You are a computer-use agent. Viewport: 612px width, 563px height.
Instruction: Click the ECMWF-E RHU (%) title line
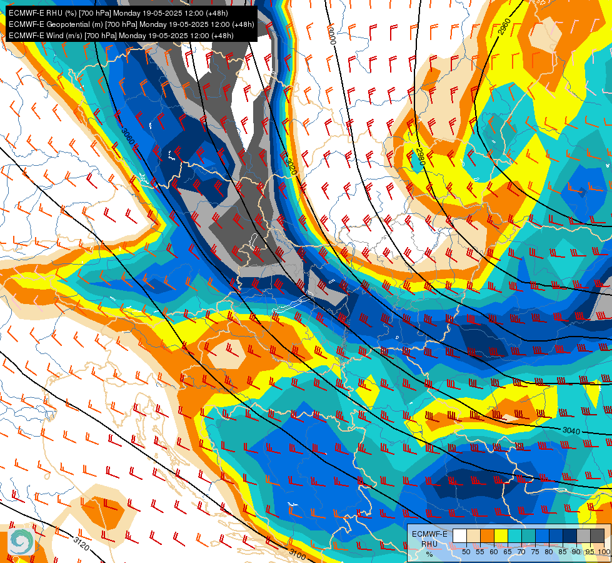pos(118,13)
